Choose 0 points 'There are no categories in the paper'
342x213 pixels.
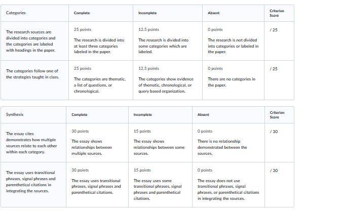(x=234, y=80)
